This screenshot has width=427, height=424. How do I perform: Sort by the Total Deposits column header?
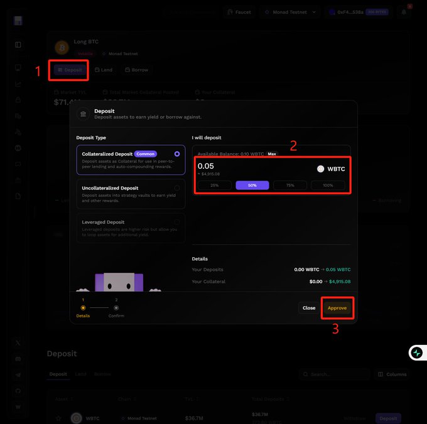[271, 399]
